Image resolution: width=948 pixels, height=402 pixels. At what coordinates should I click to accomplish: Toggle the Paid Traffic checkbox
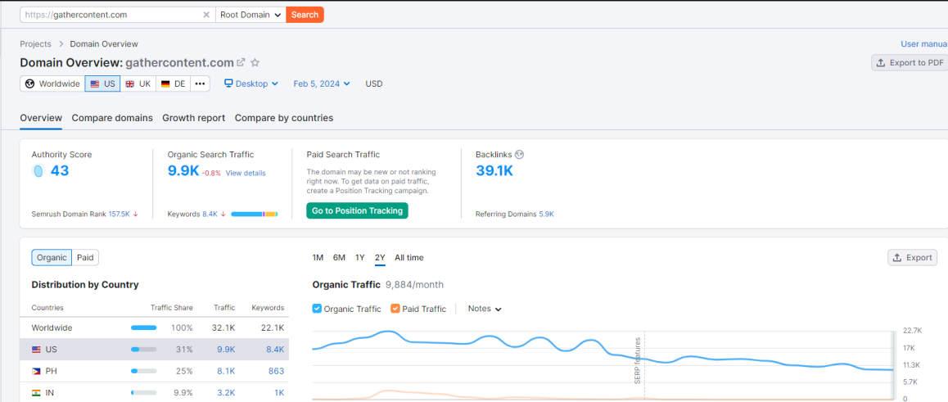click(x=395, y=309)
